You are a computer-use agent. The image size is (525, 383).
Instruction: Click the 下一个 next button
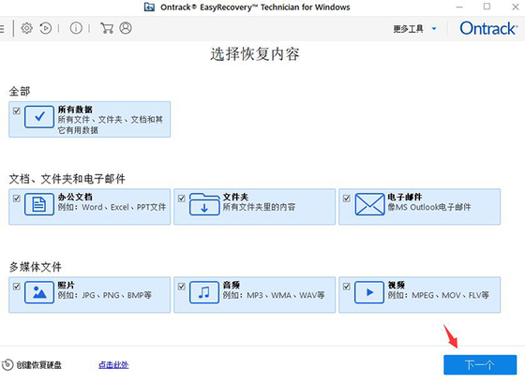click(480, 365)
